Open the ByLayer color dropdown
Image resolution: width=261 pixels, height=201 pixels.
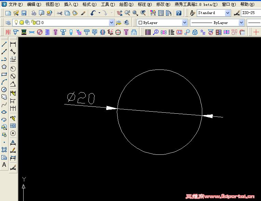pos(184,23)
